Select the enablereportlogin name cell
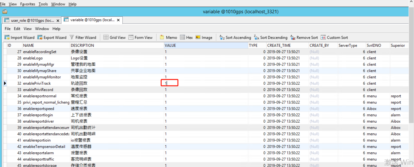 pyautogui.click(x=46, y=115)
